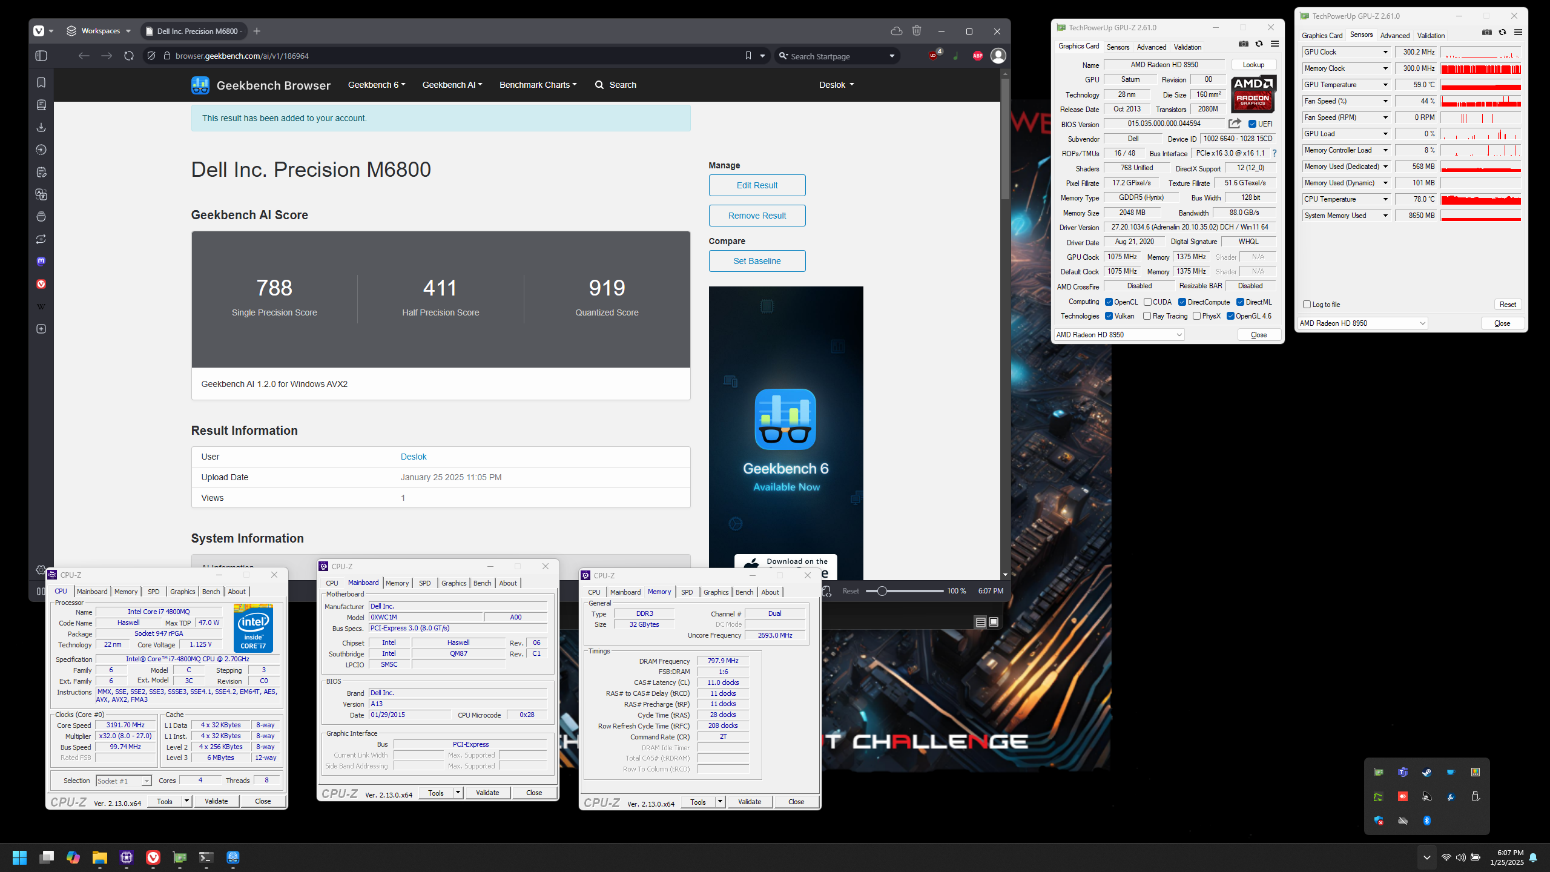Image resolution: width=1550 pixels, height=872 pixels.
Task: Open Terminal from the taskbar
Action: pos(206,857)
